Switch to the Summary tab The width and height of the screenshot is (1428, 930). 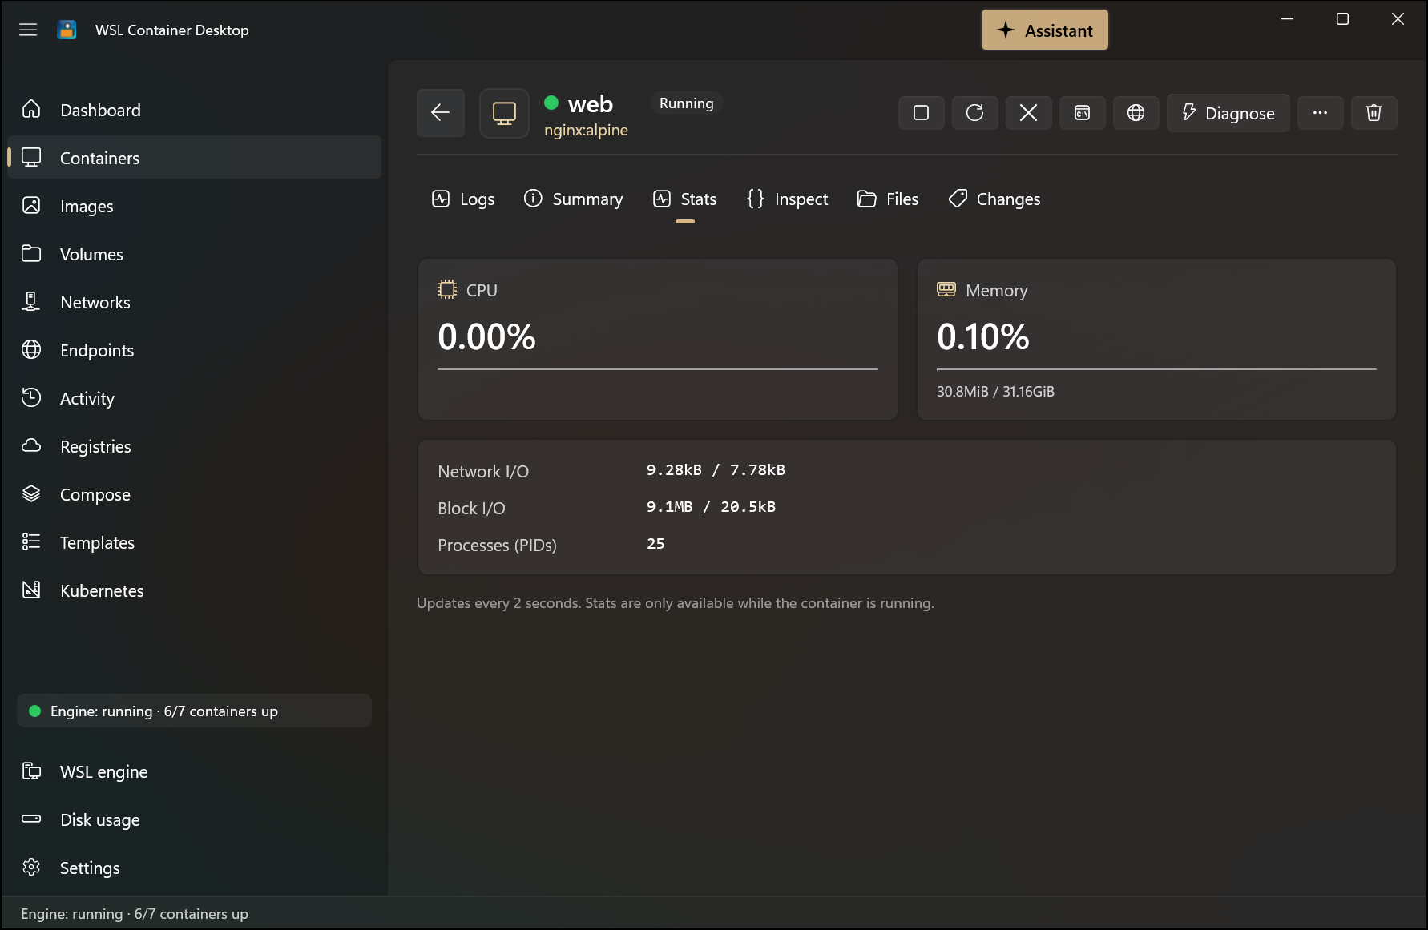coord(573,199)
